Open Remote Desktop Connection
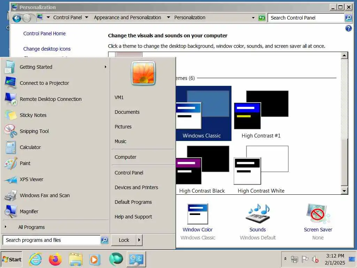 click(x=55, y=99)
